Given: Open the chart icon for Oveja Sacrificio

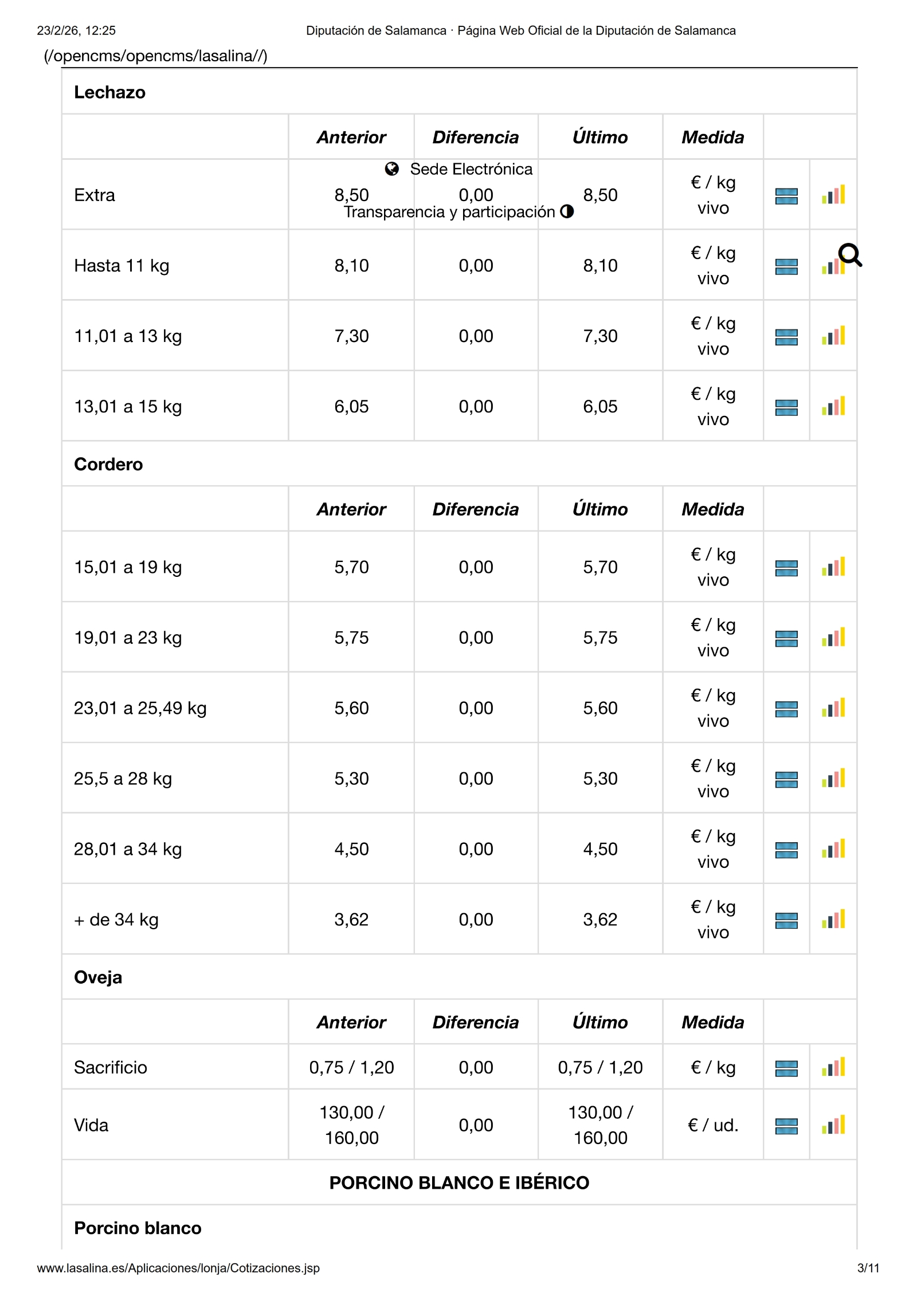Looking at the screenshot, I should click(833, 1067).
